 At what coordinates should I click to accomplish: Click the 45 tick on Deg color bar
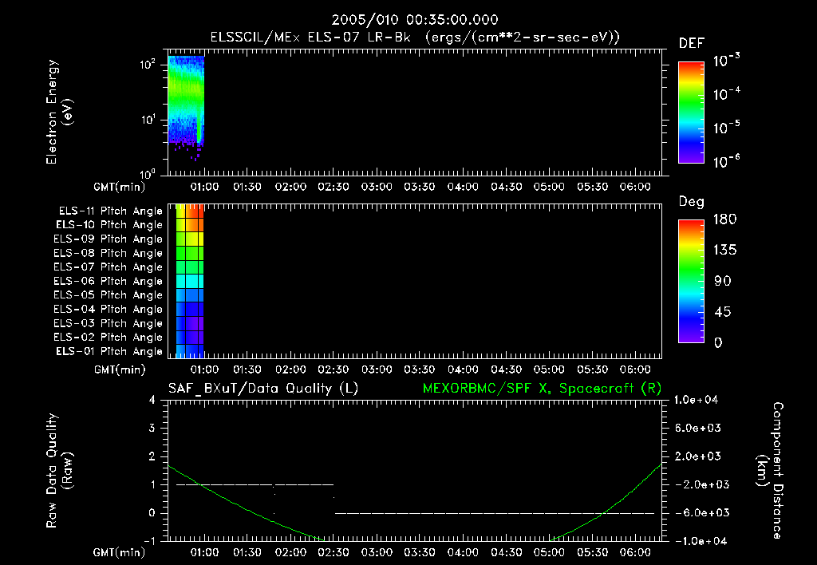click(x=723, y=312)
